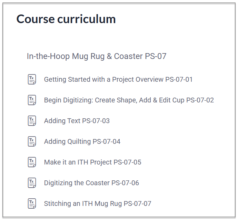Viewport: 238px width, 219px height.
Task: Select the icon next to Stitching an ITH Mug Rug
Action: pos(32,203)
